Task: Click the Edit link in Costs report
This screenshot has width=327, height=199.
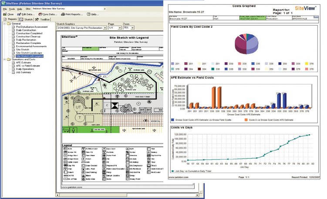Action: [316, 17]
